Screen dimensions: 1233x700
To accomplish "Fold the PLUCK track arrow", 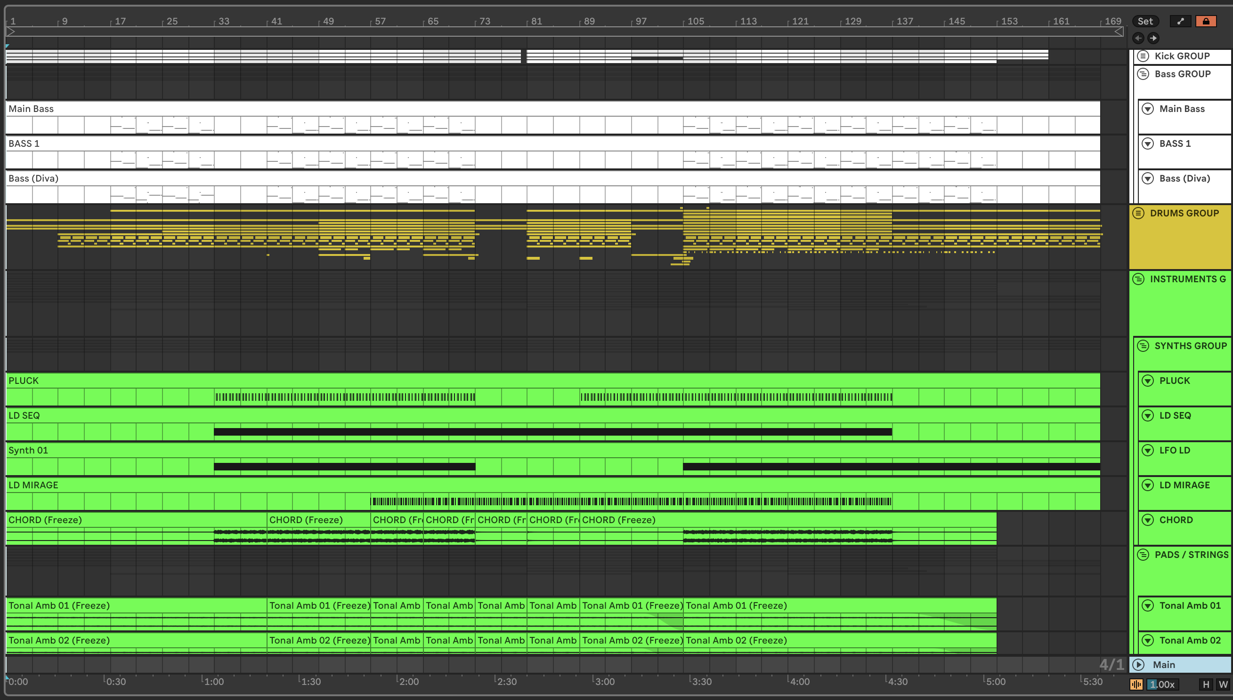I will [1148, 381].
